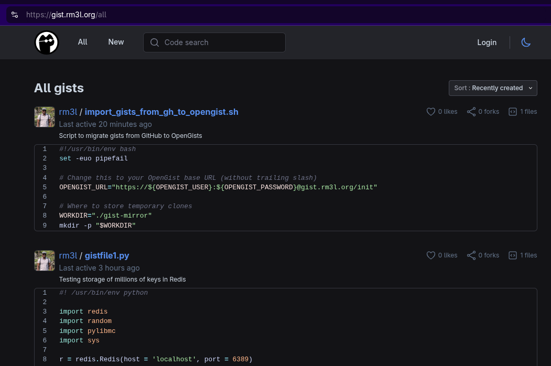Click files icon on gistfile1.py gist
551x366 pixels.
coord(513,255)
